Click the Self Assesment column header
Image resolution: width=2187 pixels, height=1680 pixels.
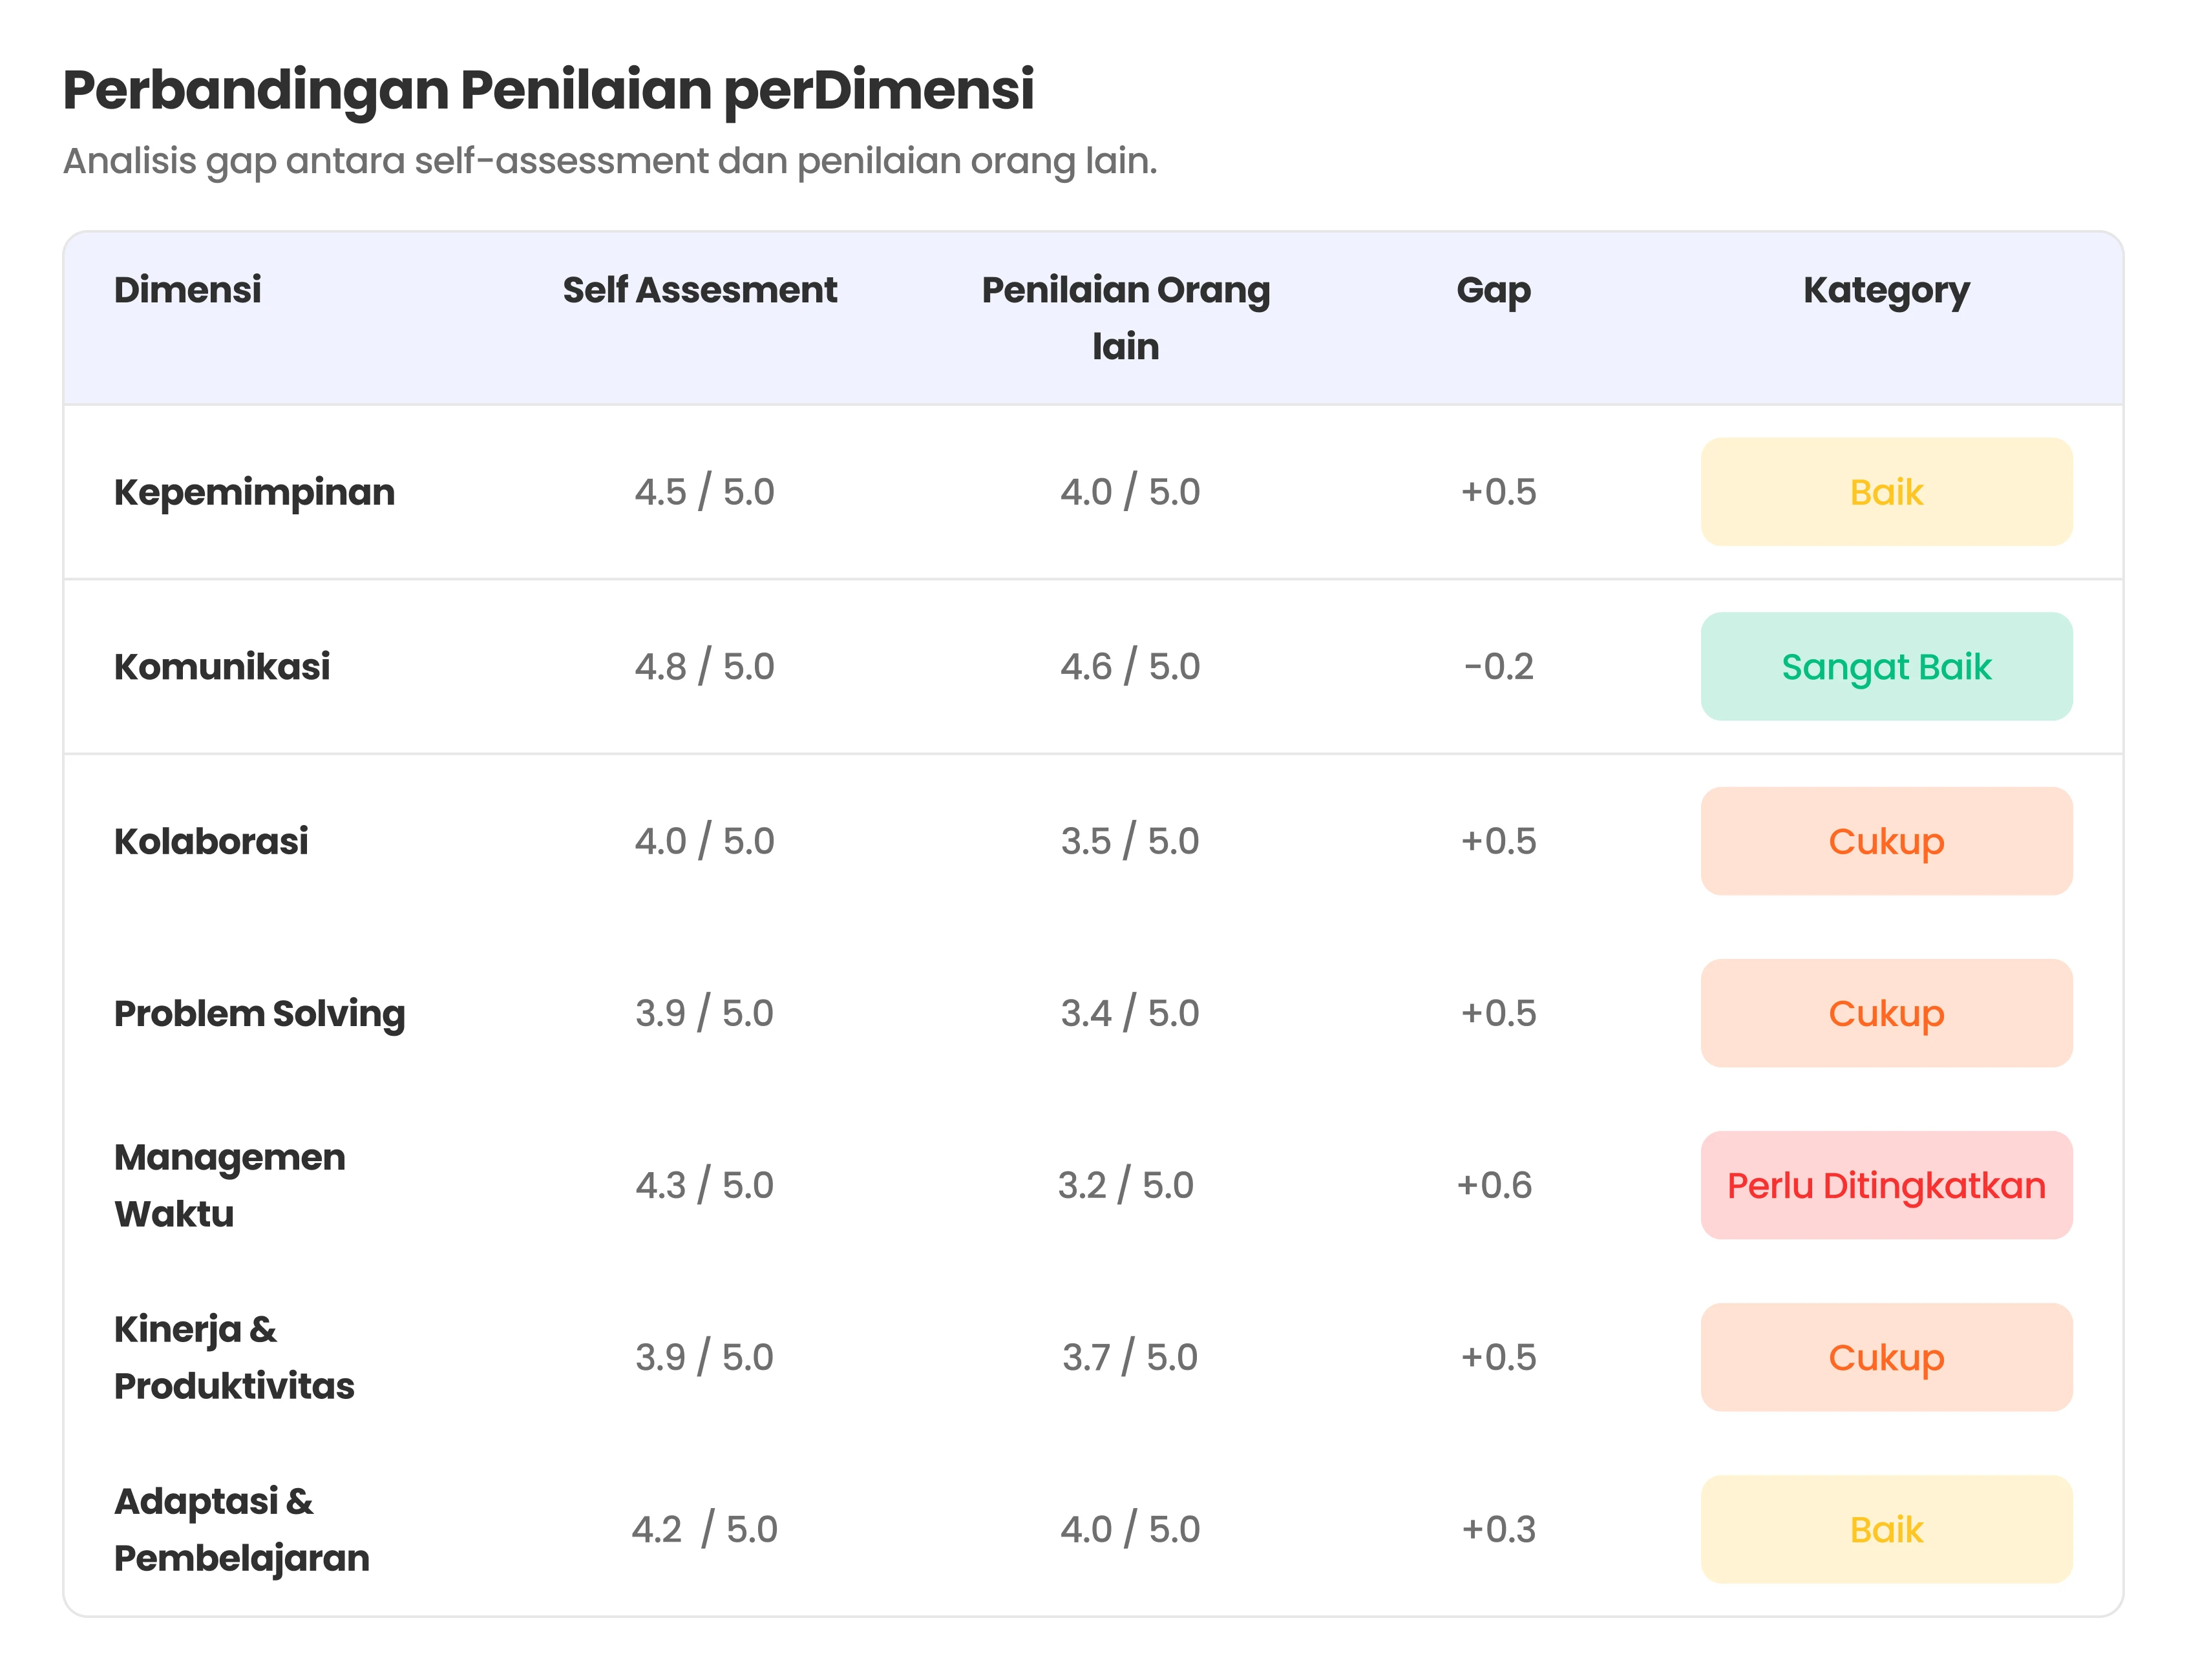coord(699,290)
